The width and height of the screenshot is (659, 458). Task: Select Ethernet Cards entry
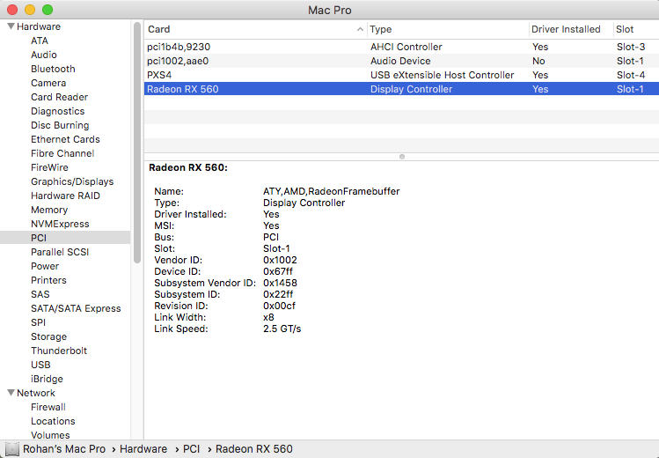point(65,139)
